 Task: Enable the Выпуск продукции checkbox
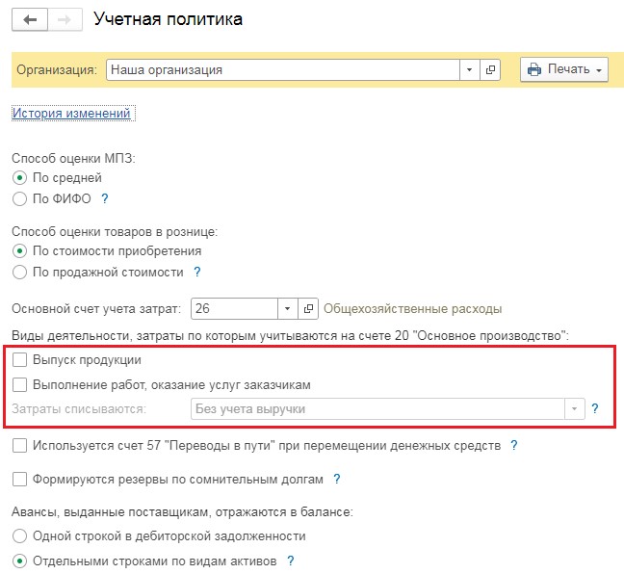tap(19, 360)
